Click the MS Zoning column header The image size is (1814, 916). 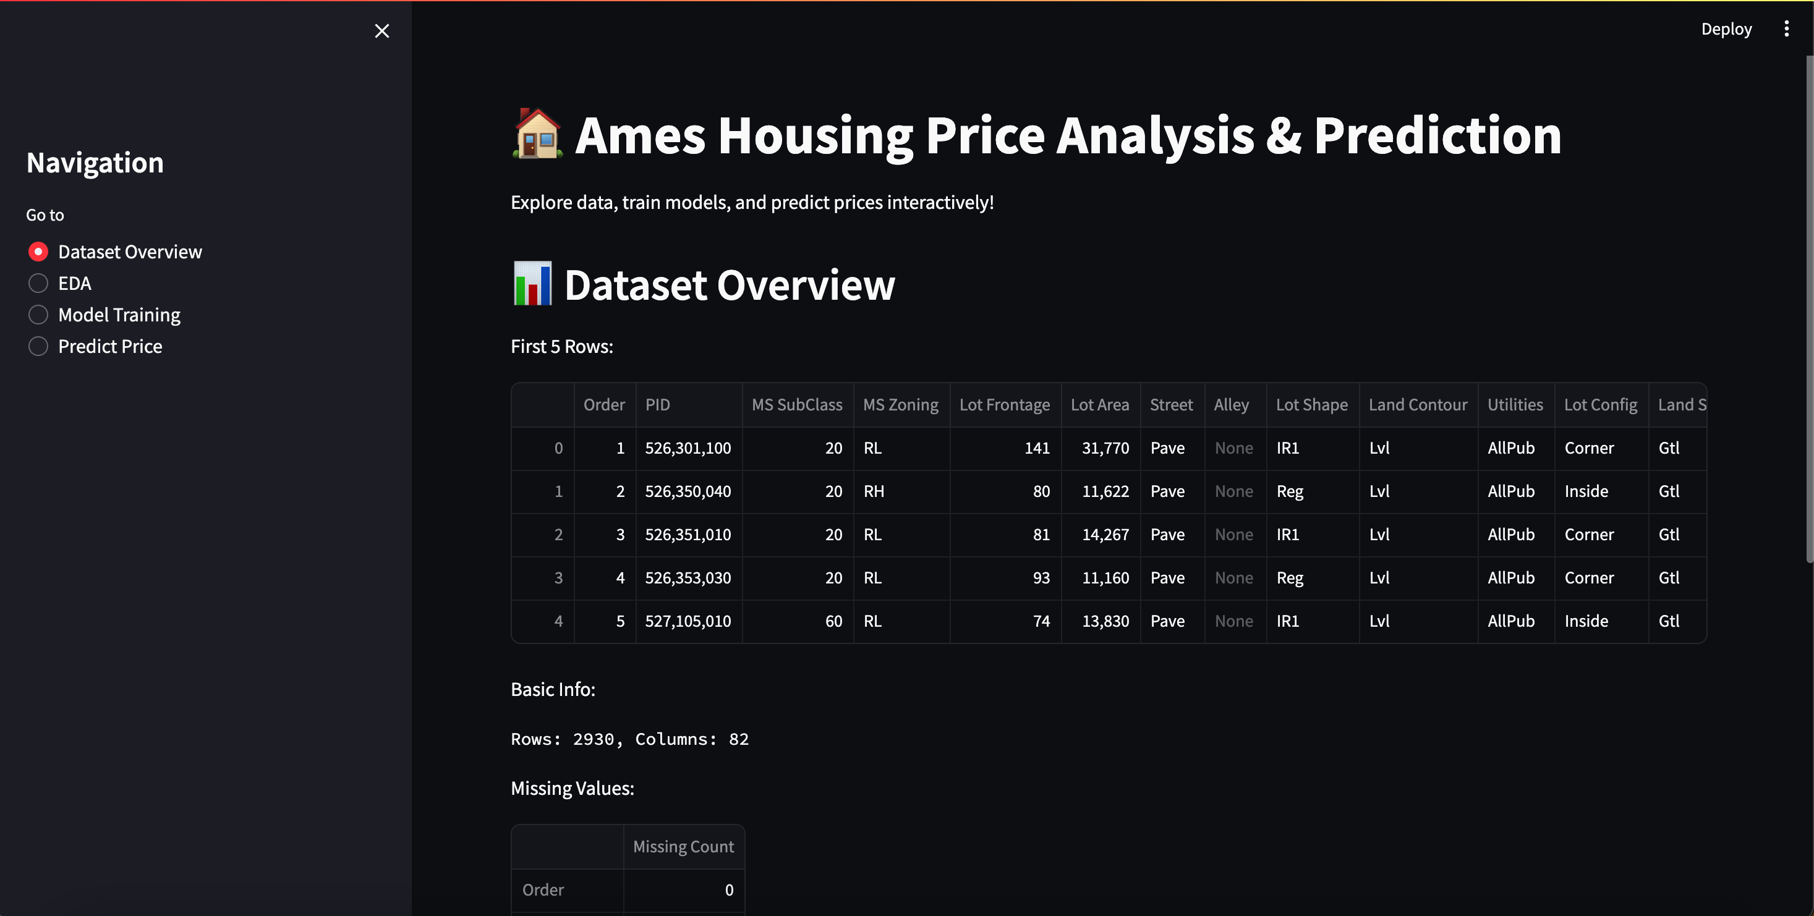click(900, 405)
